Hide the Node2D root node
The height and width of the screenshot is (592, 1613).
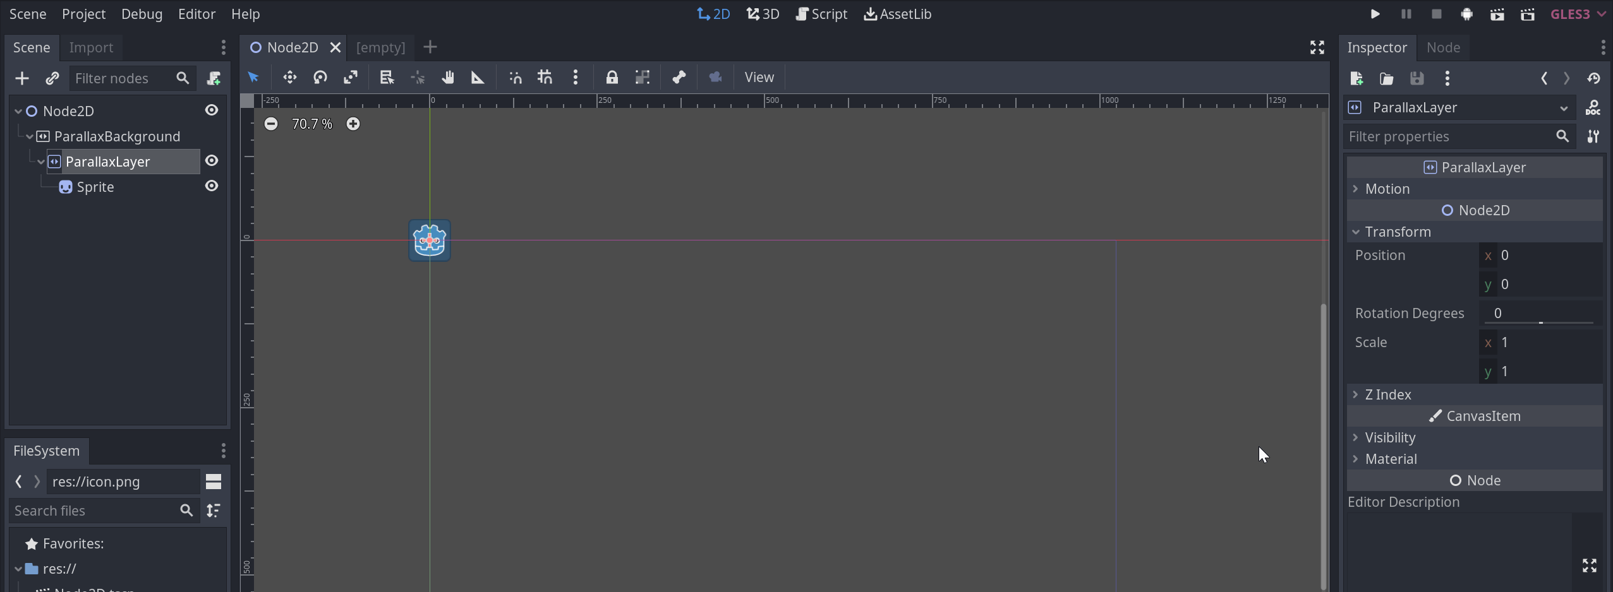point(212,110)
